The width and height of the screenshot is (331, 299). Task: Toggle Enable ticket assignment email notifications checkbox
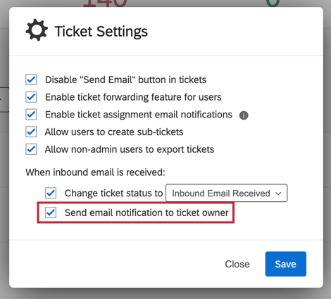pyautogui.click(x=31, y=115)
